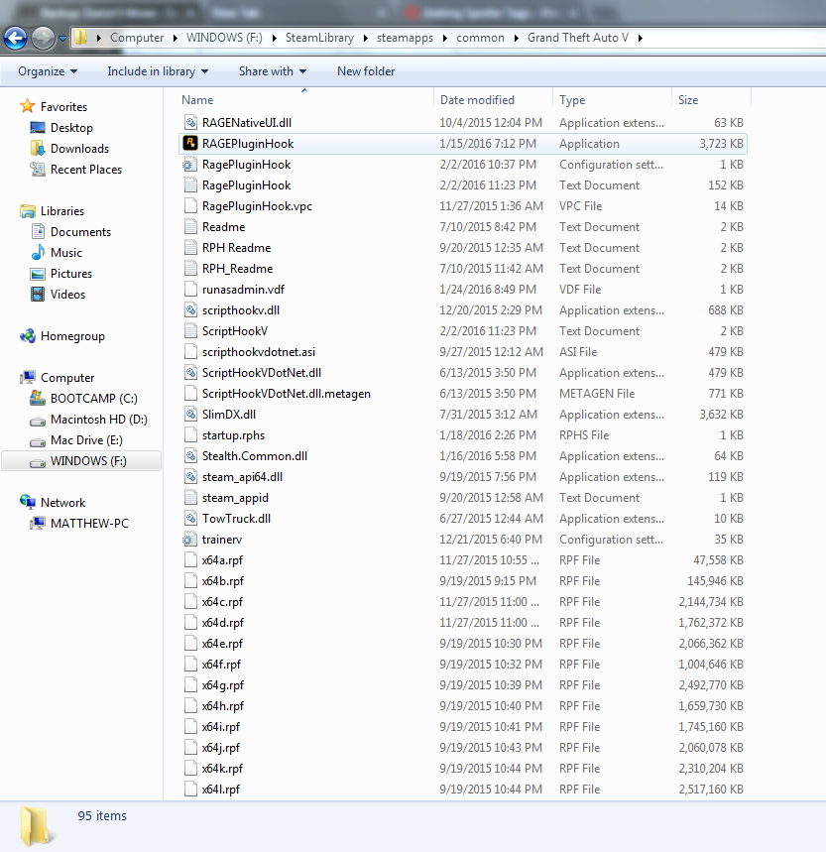This screenshot has width=826, height=852.
Task: Click the Stealth.Common.dll file icon
Action: [190, 456]
